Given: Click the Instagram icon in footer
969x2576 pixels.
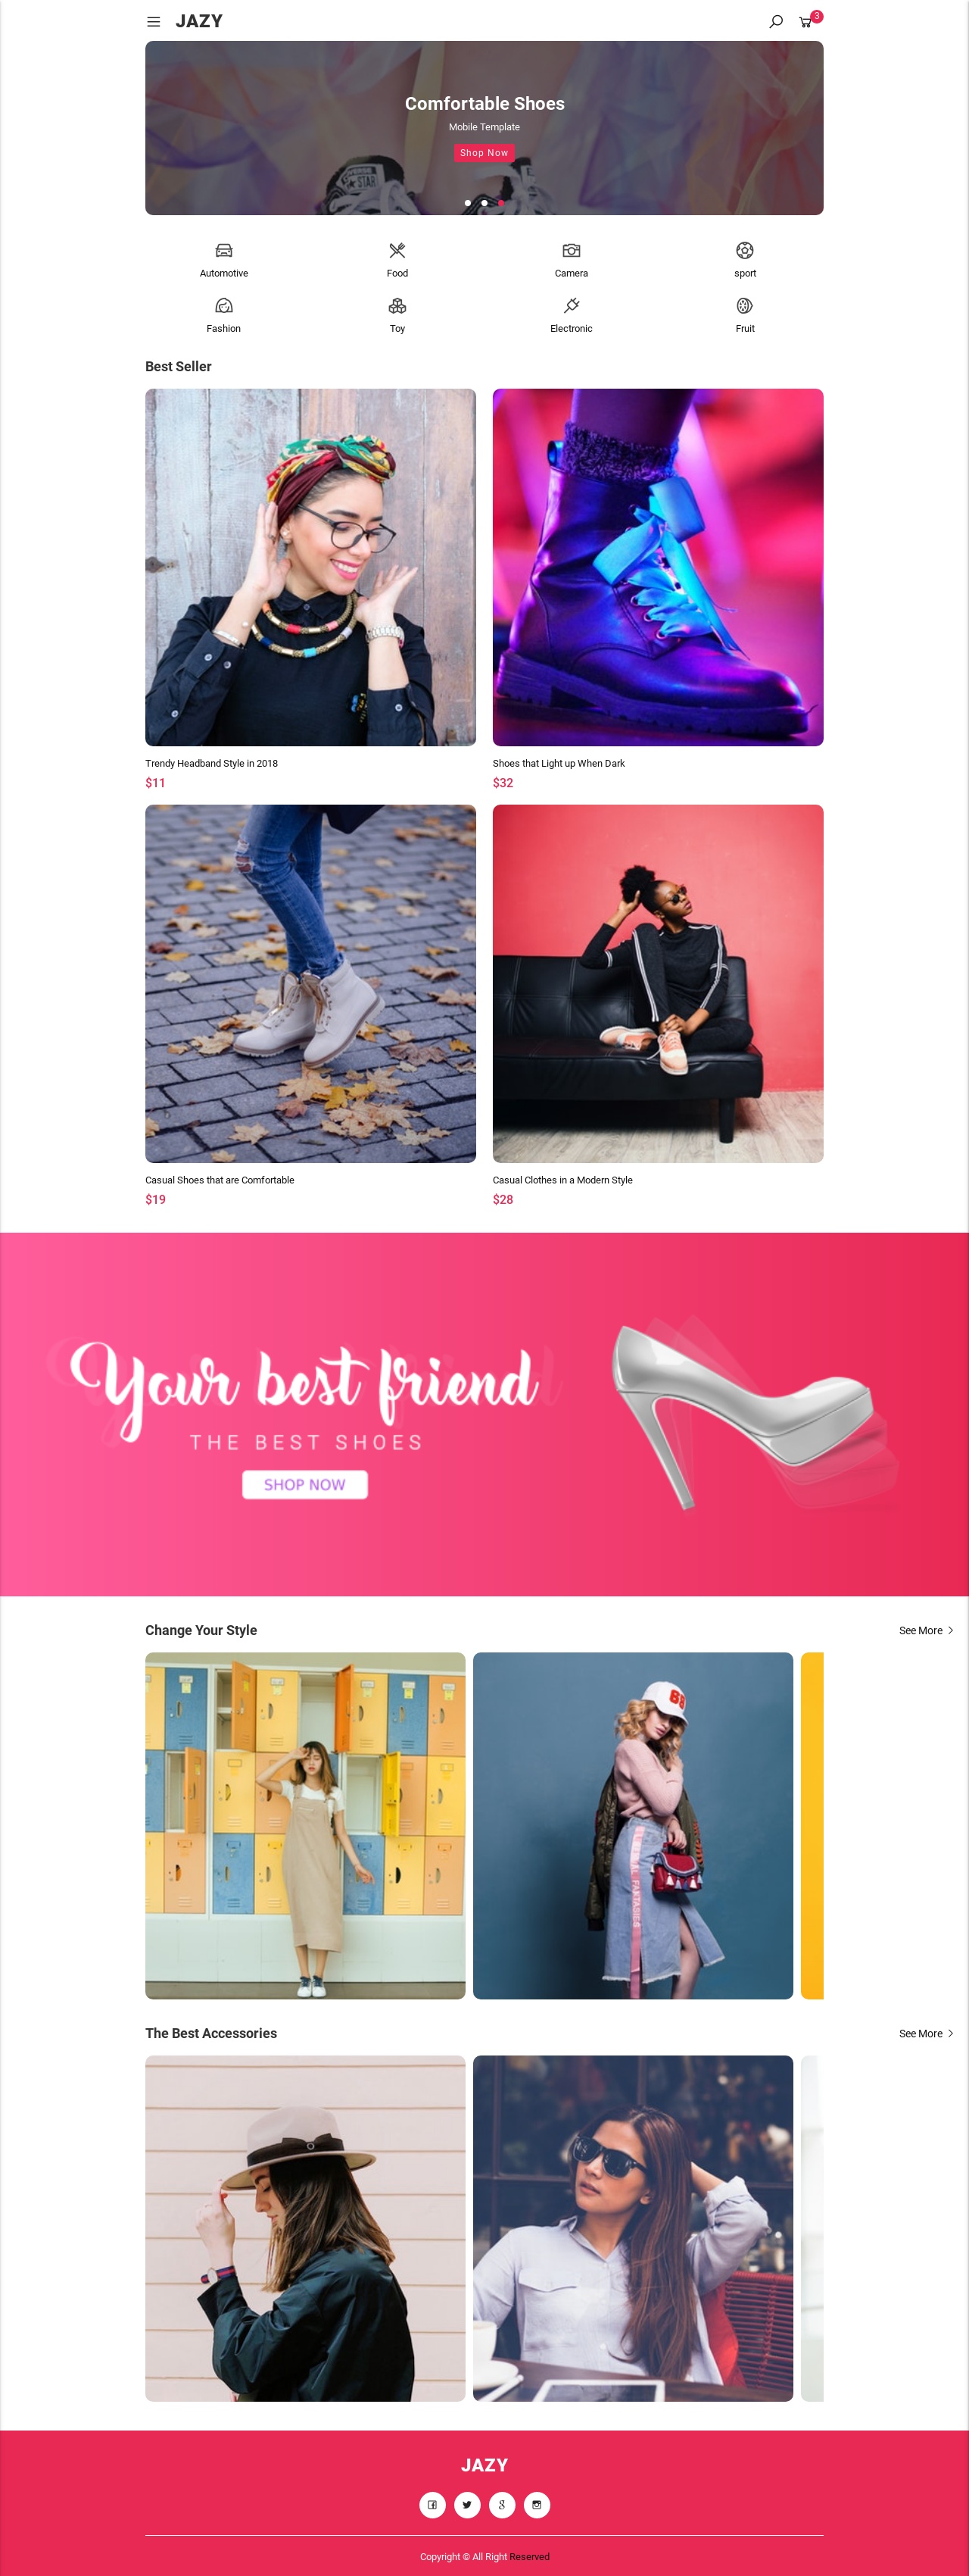Looking at the screenshot, I should point(537,2504).
